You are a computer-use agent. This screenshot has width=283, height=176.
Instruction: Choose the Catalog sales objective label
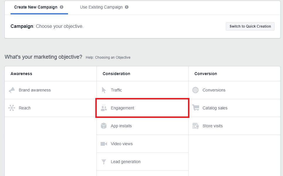[215, 108]
